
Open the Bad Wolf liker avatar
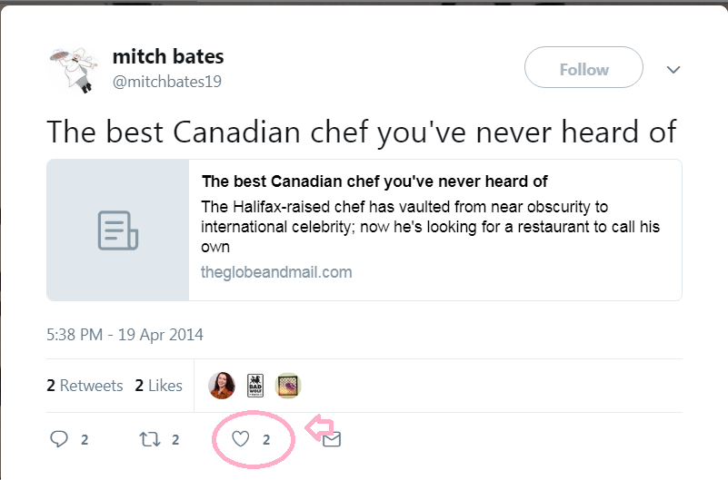[x=255, y=386]
